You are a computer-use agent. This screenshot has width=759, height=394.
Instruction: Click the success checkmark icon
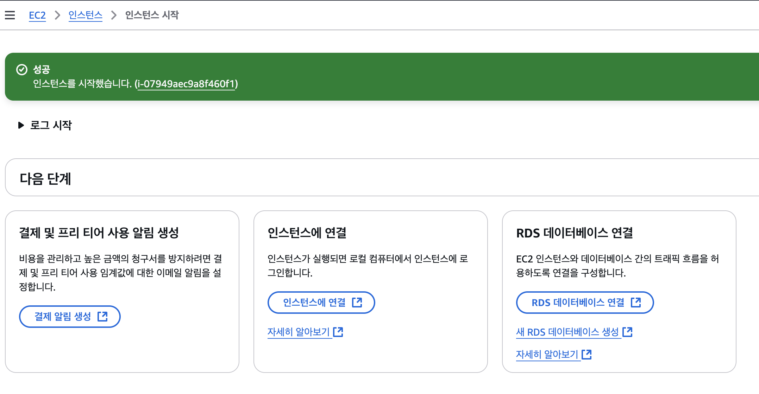click(22, 70)
